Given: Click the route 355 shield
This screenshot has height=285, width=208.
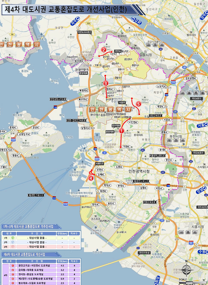Looking at the screenshot, I should 88,24.
